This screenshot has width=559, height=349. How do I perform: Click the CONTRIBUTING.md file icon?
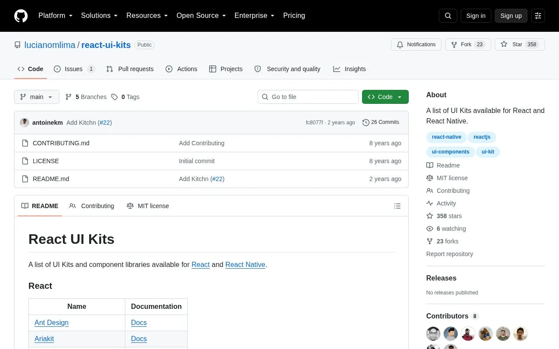coord(25,143)
